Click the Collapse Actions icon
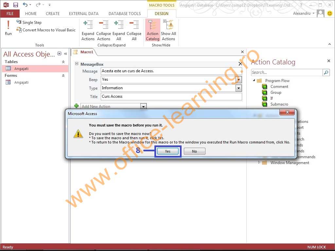Screen dimensions: 335x251 tap(104, 30)
